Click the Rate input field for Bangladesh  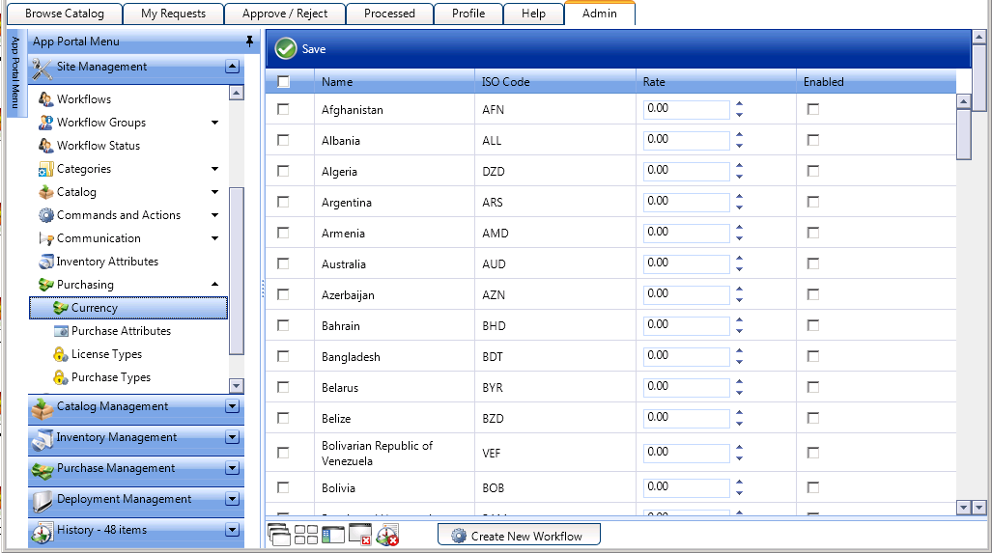pos(687,356)
